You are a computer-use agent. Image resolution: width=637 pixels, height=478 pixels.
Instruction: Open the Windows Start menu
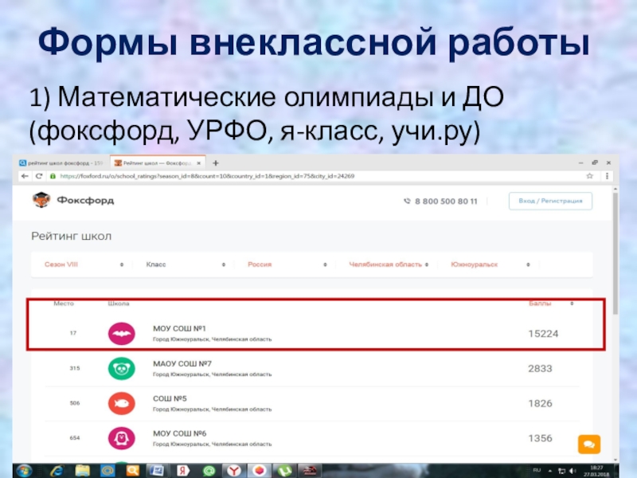coord(23,470)
